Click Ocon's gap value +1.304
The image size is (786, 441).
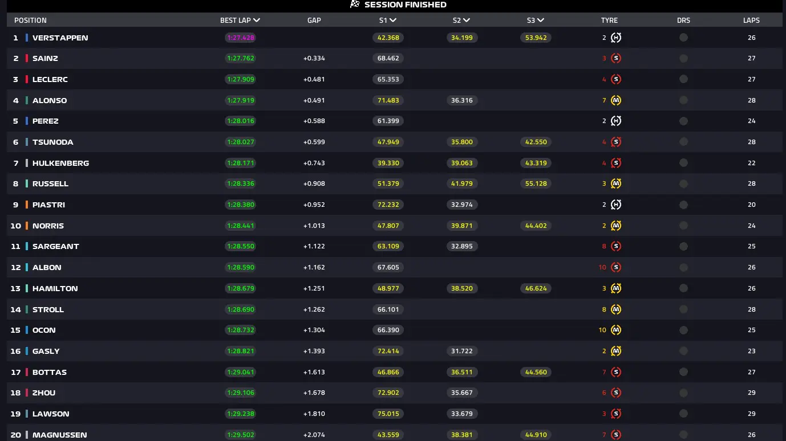[314, 330]
